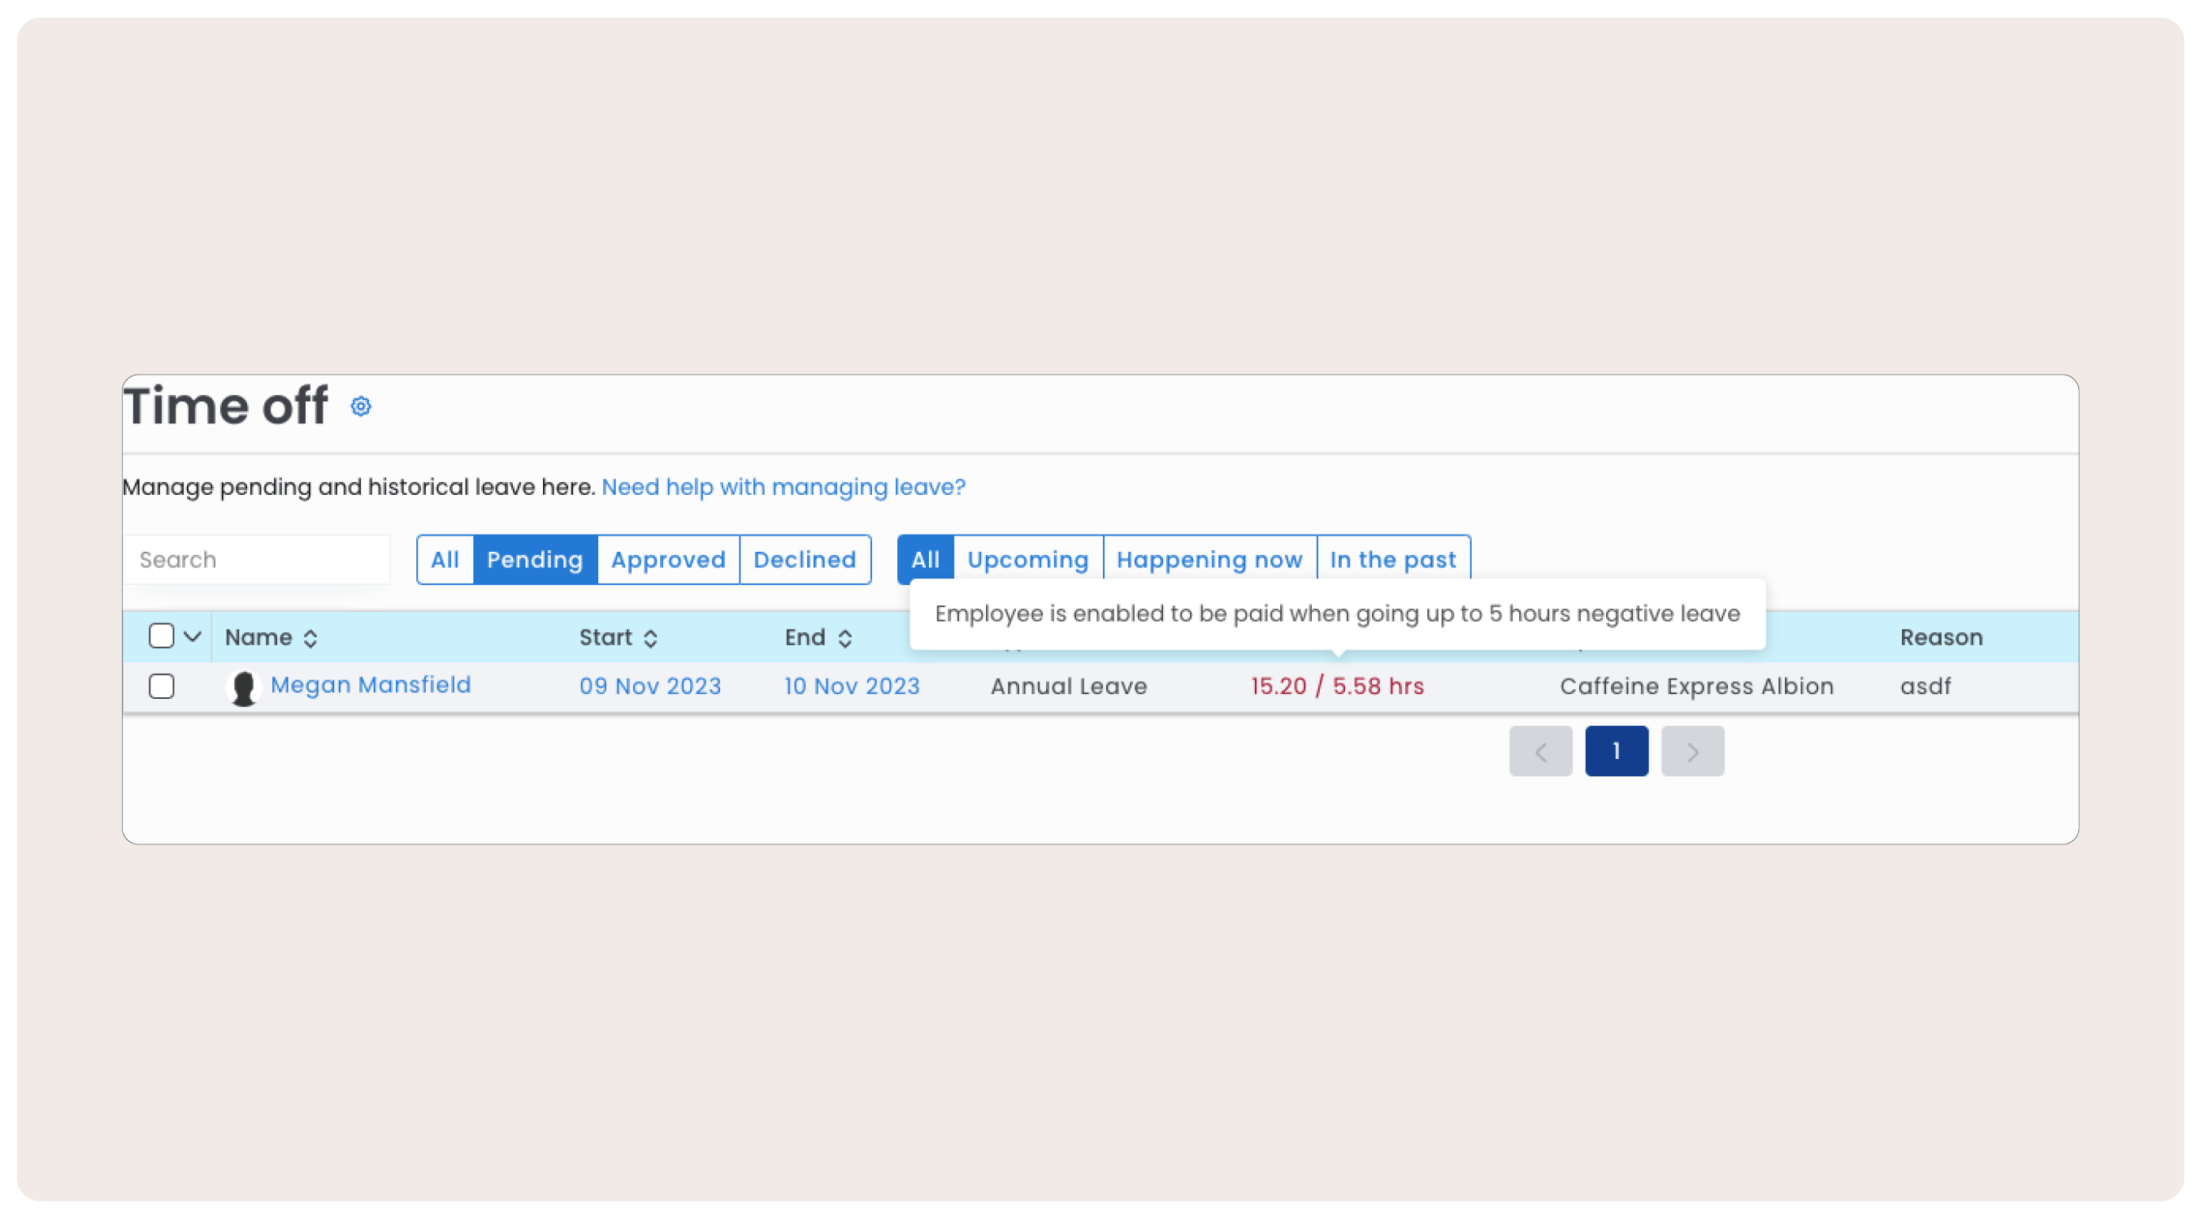Viewport: 2201px width, 1219px height.
Task: Open 'Need help with managing leave?' link
Action: [783, 487]
